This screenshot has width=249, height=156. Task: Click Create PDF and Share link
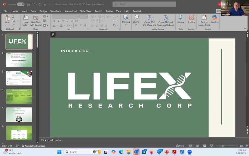(150, 19)
